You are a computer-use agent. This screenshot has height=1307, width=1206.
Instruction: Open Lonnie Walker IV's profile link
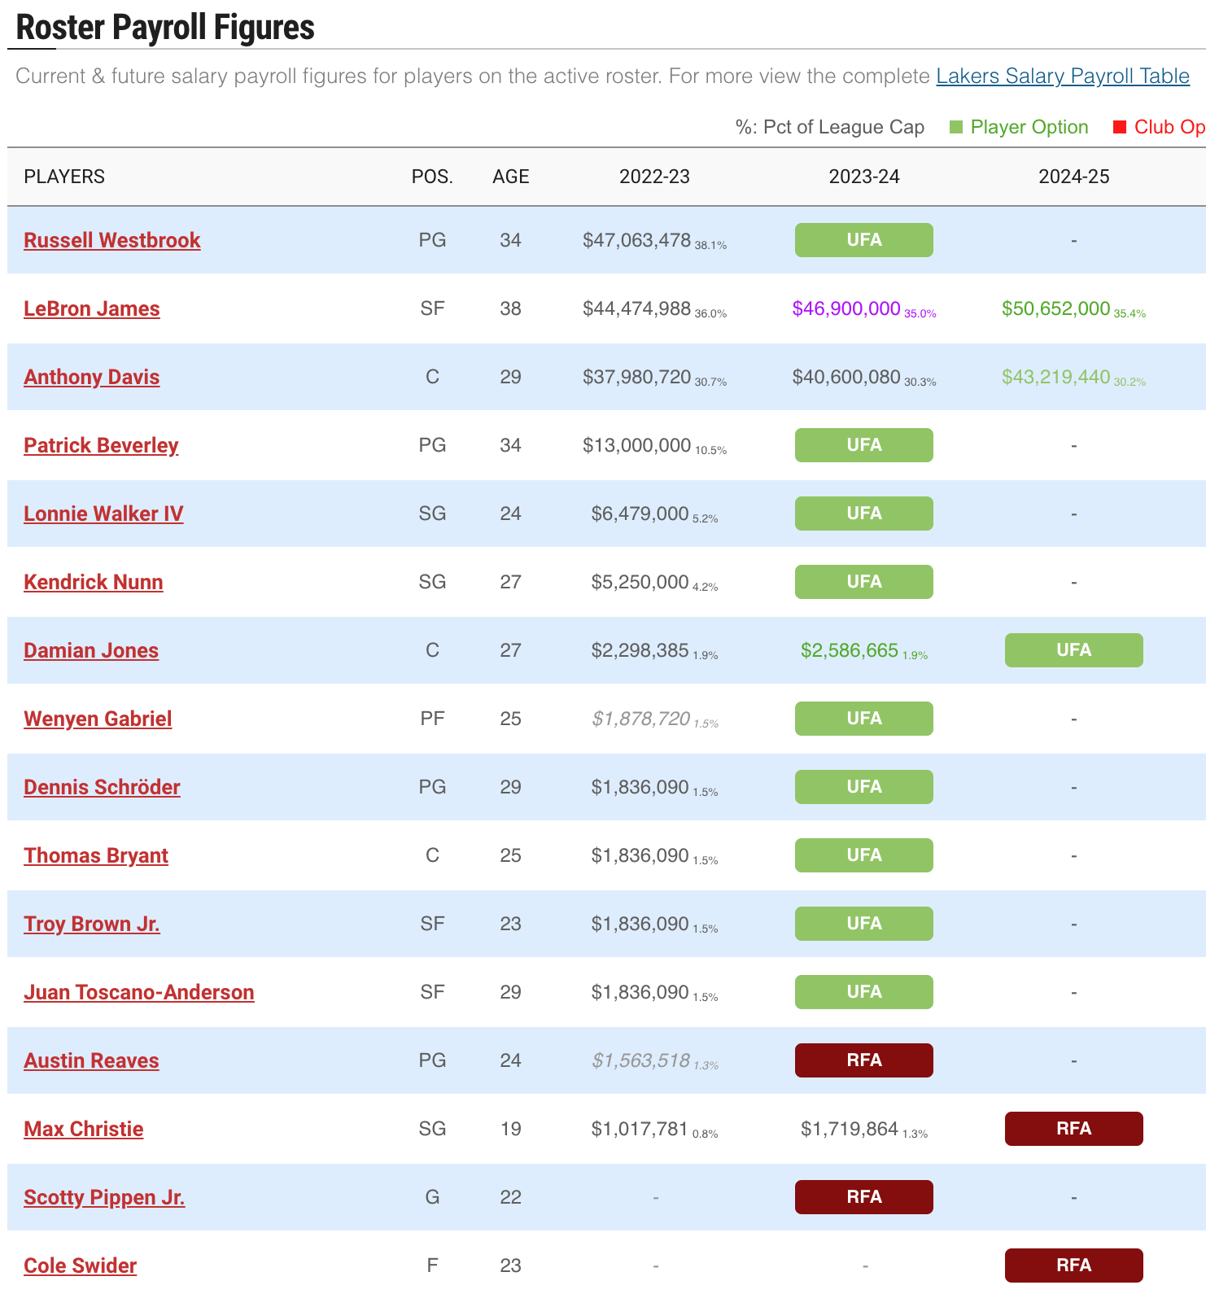click(103, 514)
